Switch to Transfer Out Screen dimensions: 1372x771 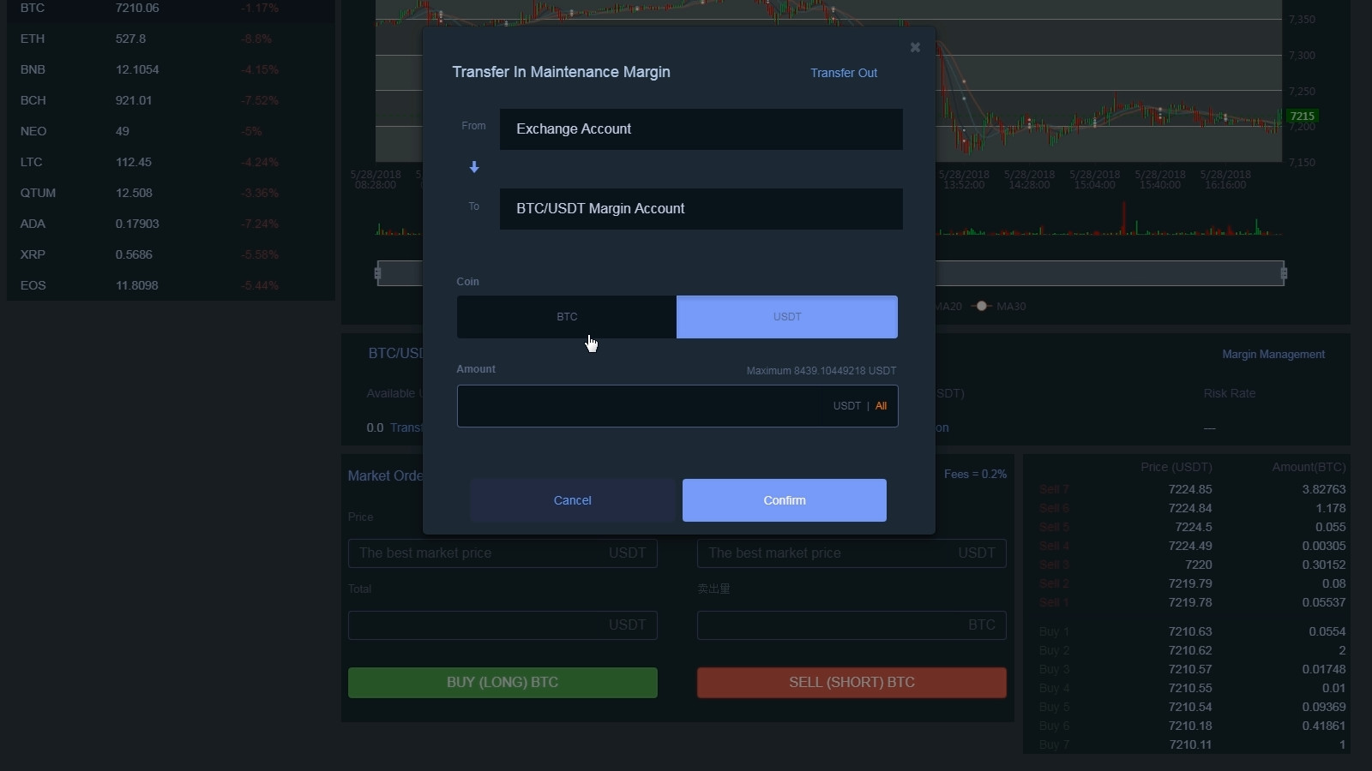843,73
